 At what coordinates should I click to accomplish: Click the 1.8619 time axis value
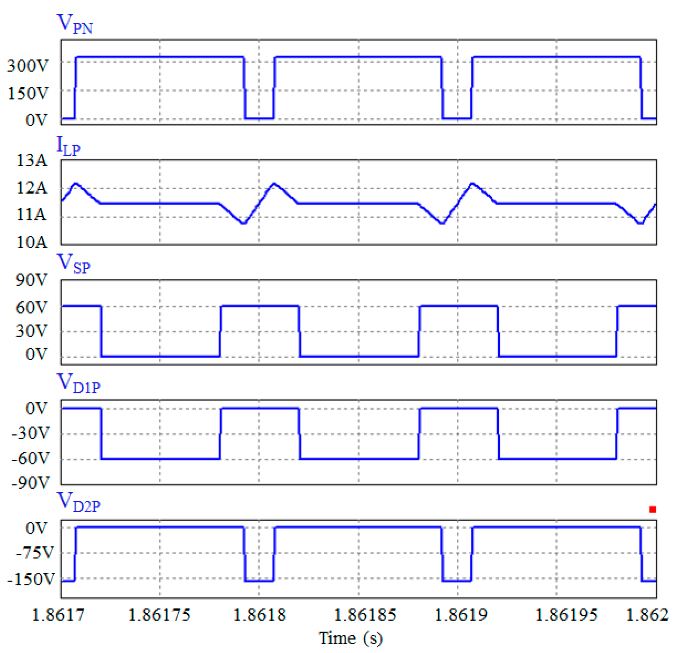[461, 615]
